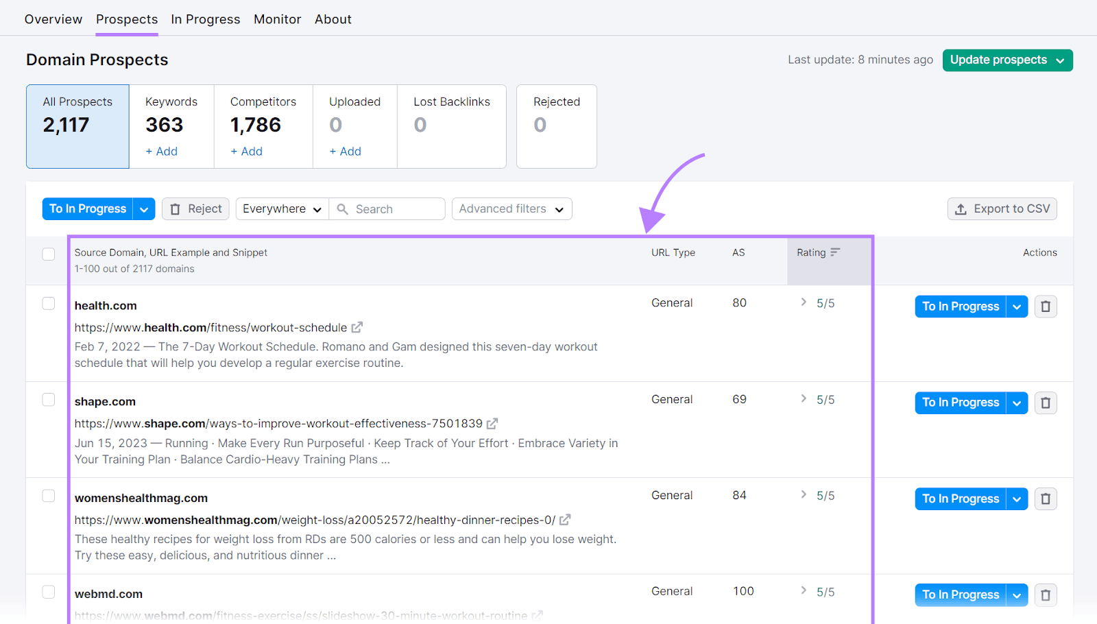Check the select-all checkbox in table header
This screenshot has width=1097, height=624.
(48, 254)
